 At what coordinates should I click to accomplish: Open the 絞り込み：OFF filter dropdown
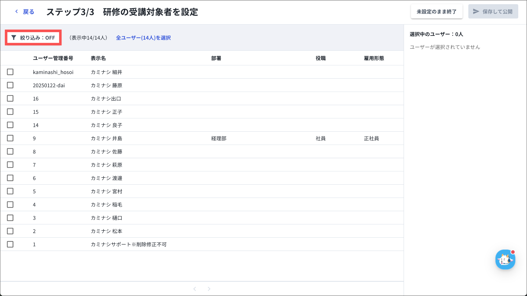click(x=33, y=38)
